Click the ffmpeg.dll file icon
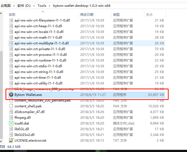This screenshot has height=152, width=187. click(x=11, y=117)
